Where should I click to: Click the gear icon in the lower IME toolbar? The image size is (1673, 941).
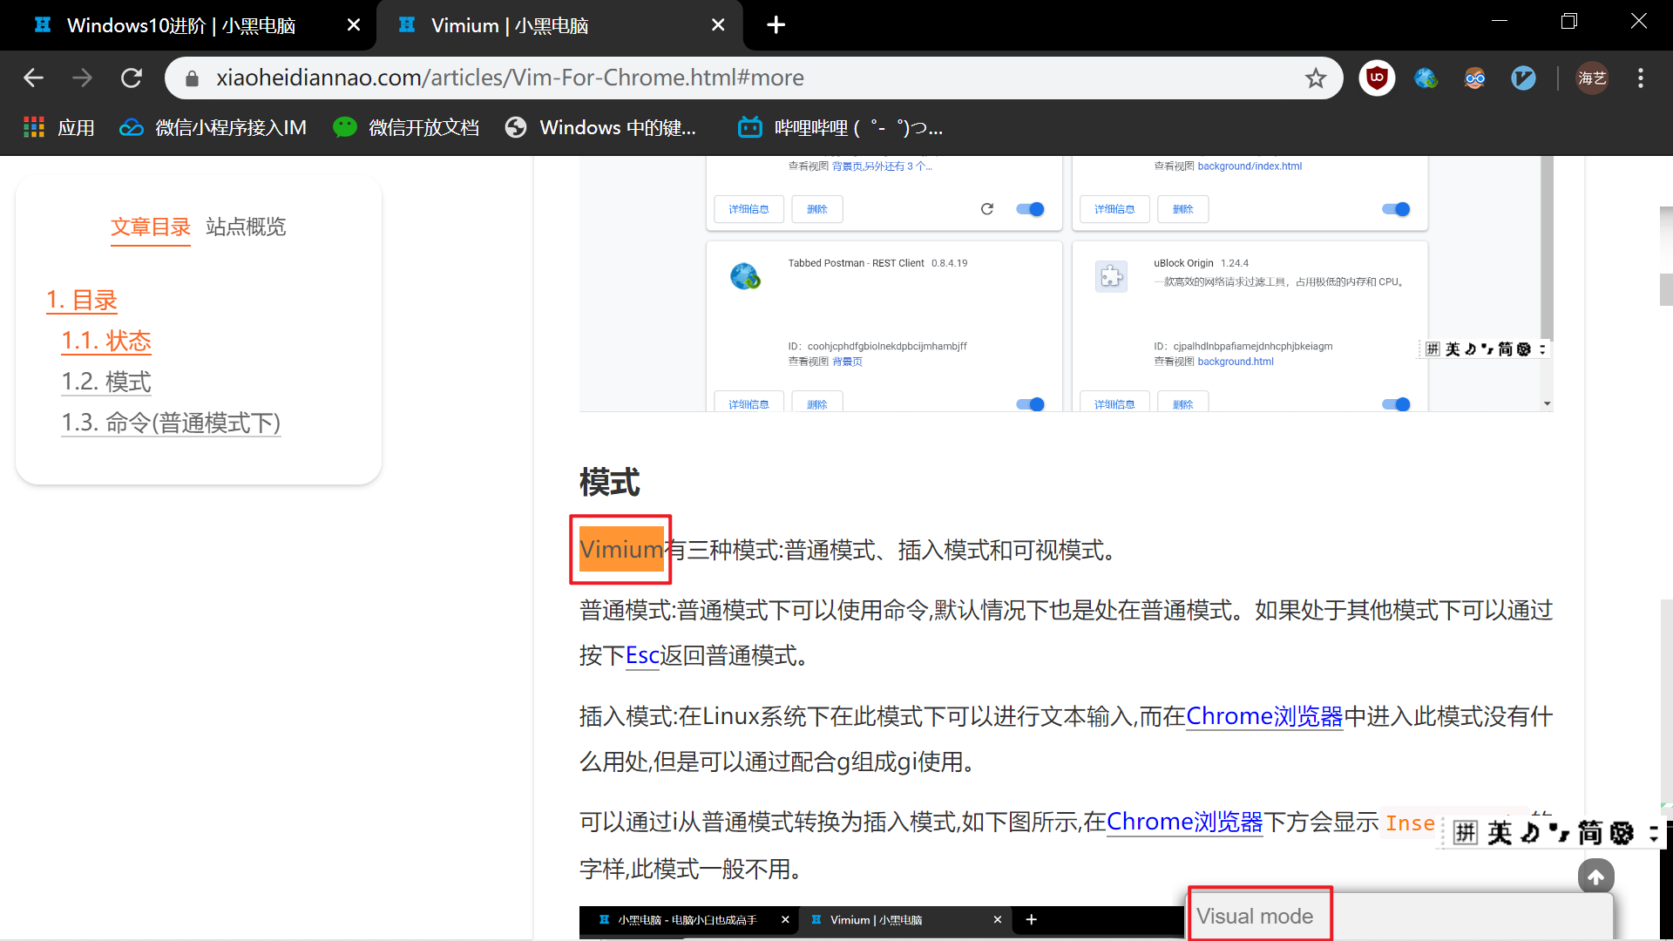[x=1622, y=833]
